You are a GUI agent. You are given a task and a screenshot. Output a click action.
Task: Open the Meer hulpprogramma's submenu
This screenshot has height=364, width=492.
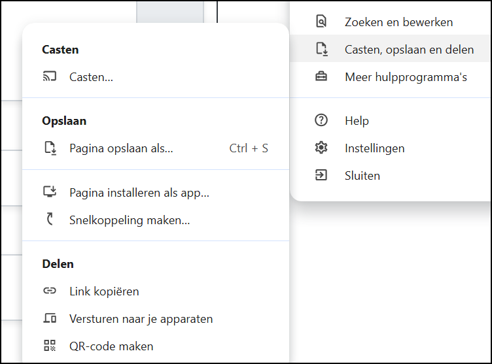391,77
